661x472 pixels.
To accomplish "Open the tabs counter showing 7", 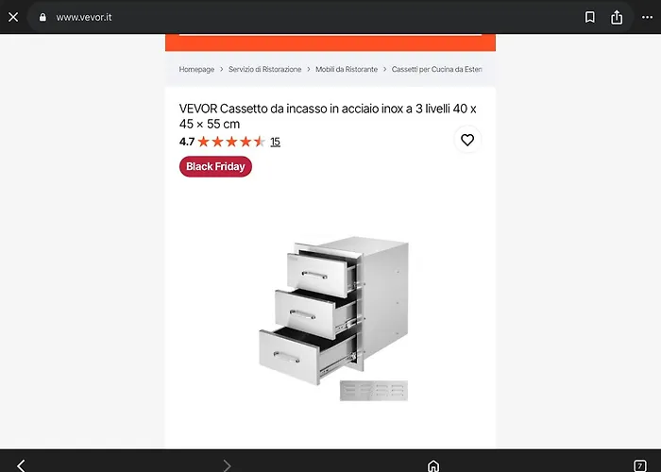I will pos(640,465).
